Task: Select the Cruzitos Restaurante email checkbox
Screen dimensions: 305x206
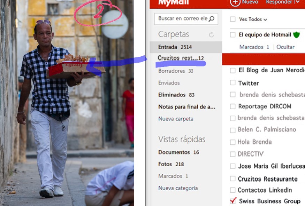Action: click(x=232, y=179)
